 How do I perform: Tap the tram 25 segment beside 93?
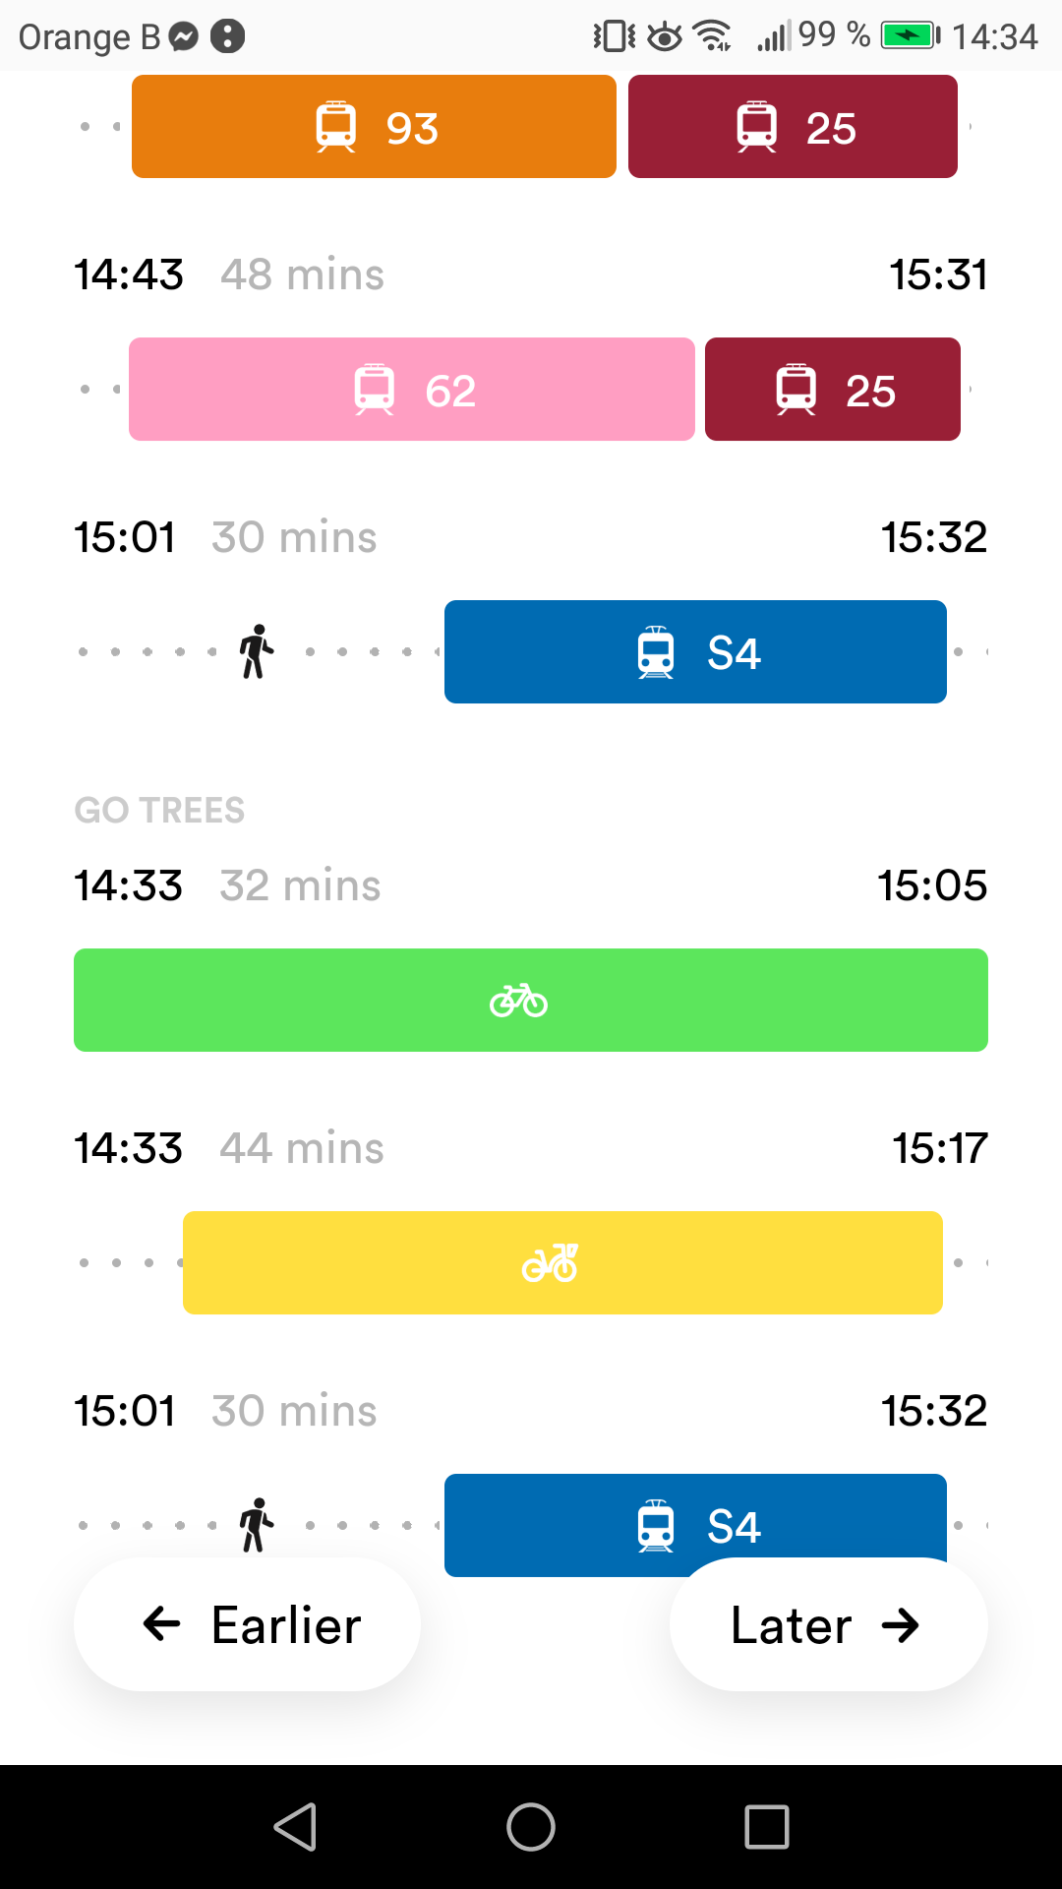click(x=793, y=127)
